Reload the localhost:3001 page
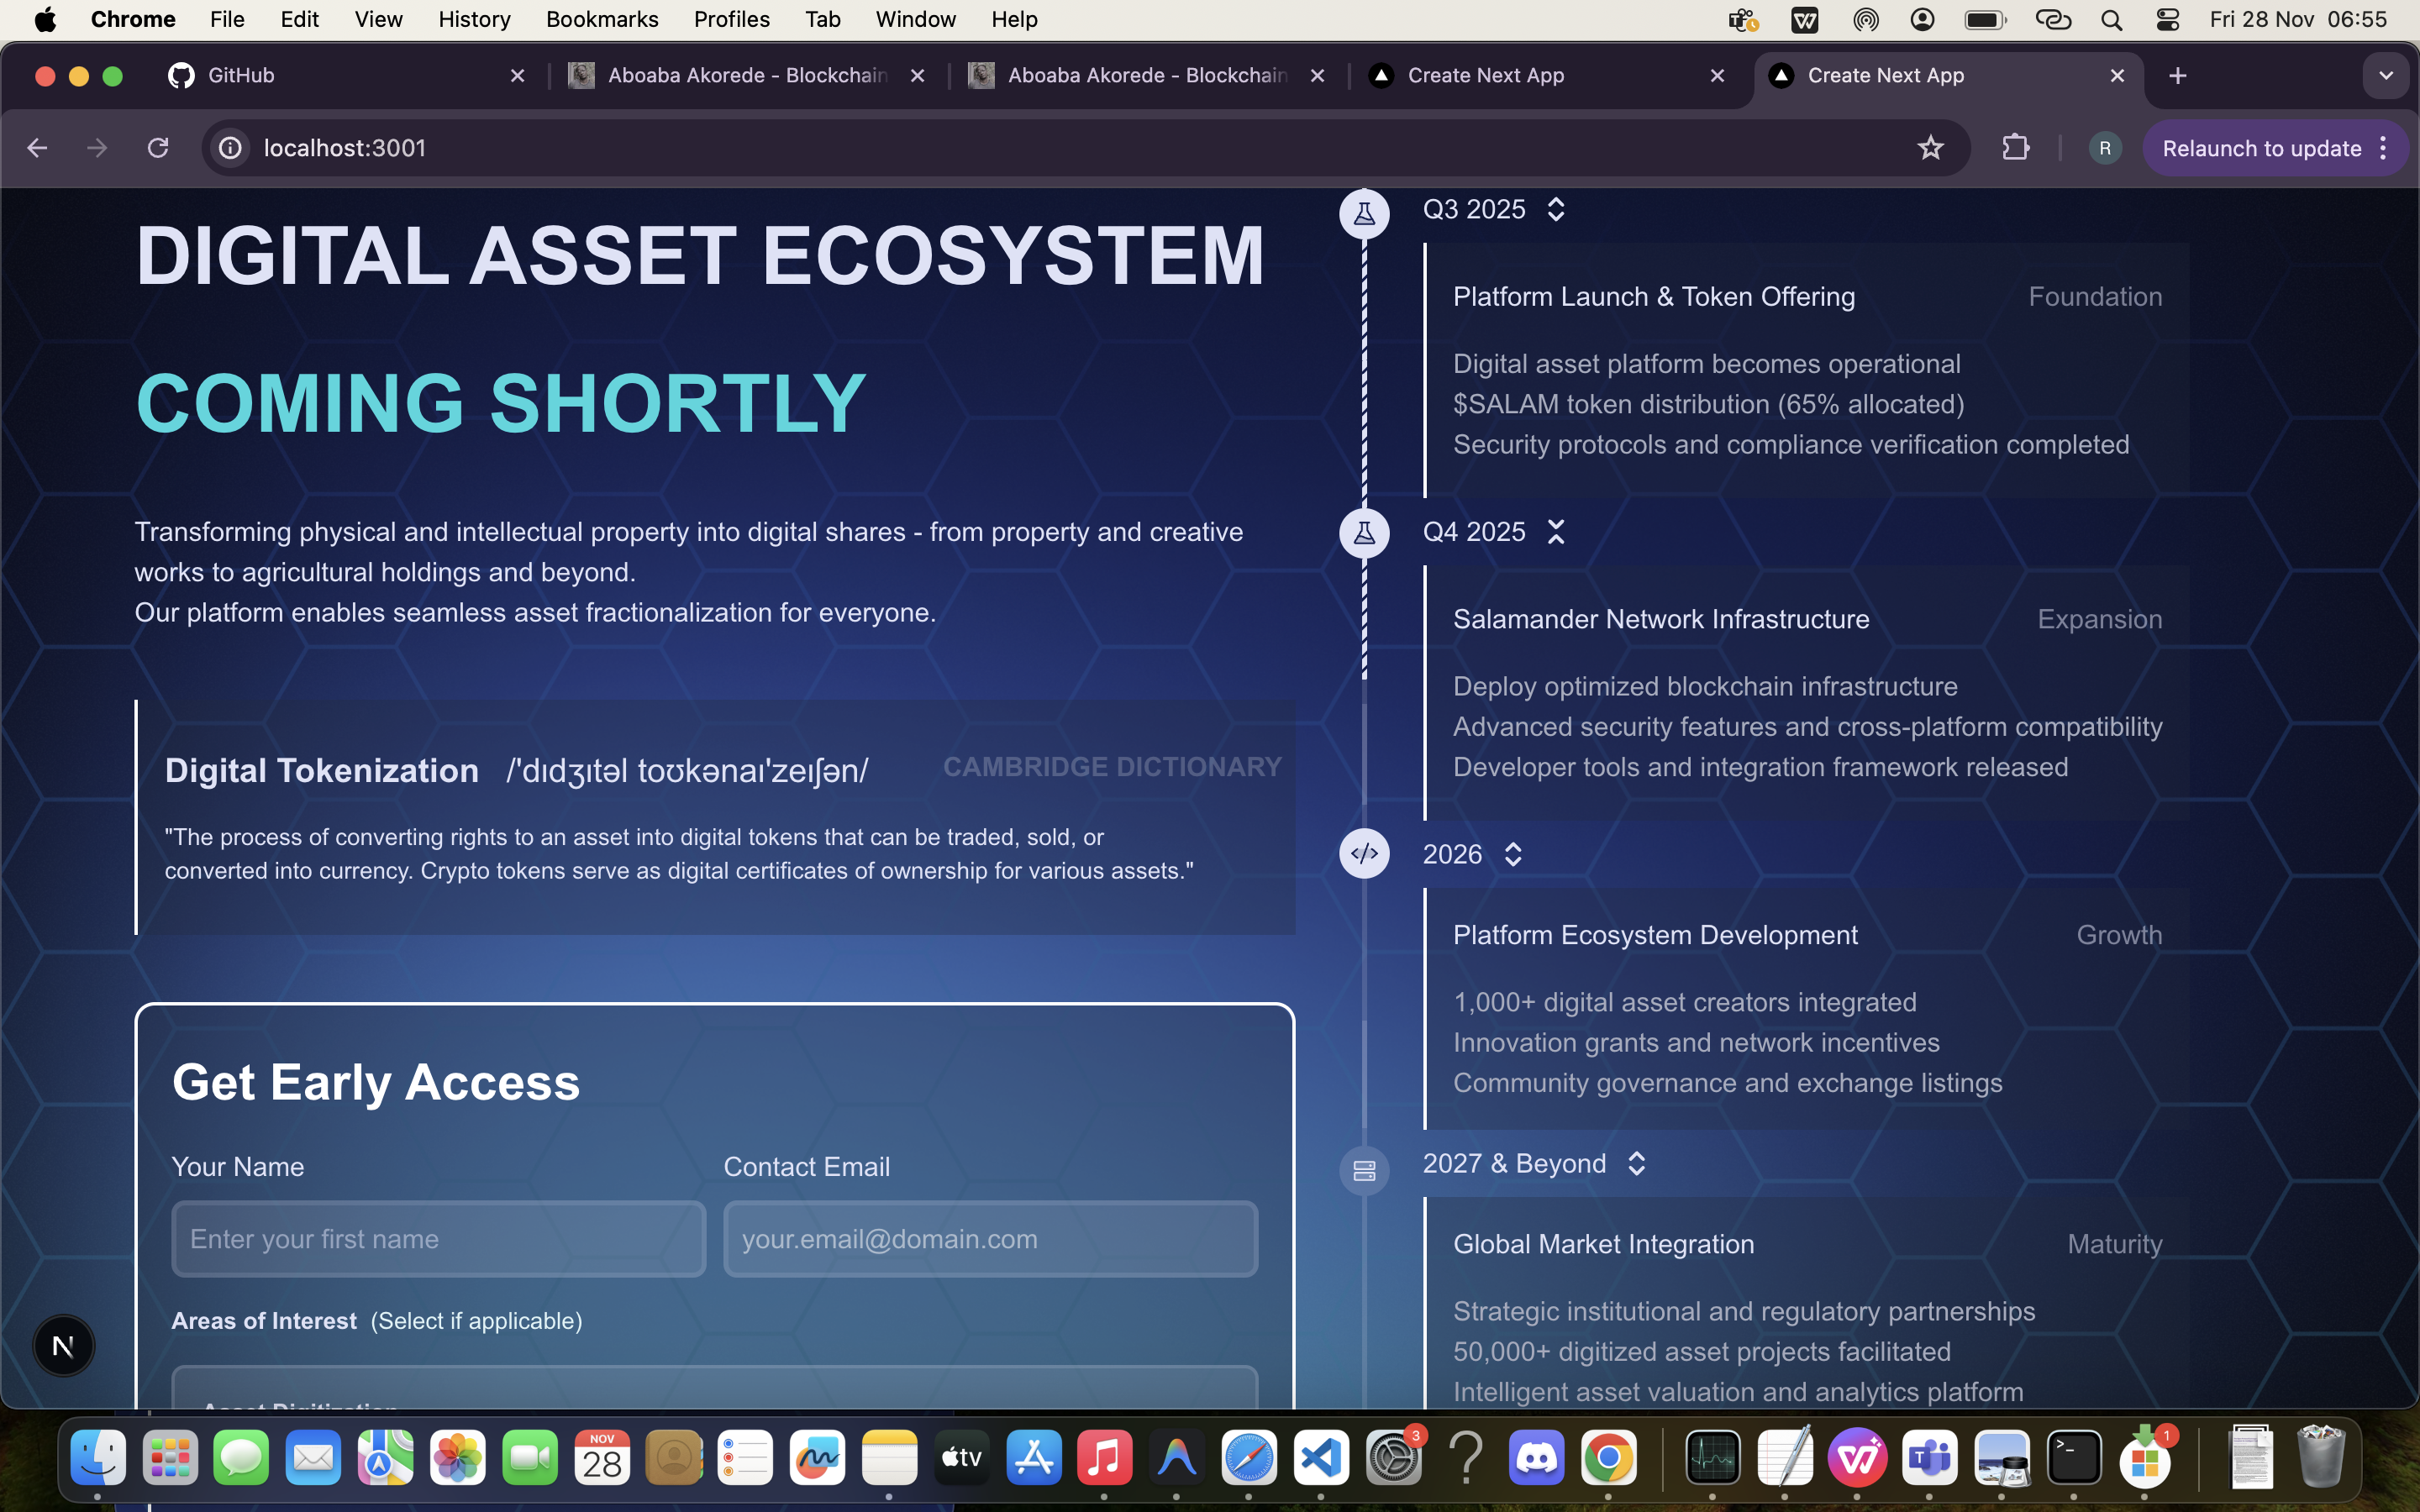This screenshot has width=2420, height=1512. pyautogui.click(x=158, y=147)
